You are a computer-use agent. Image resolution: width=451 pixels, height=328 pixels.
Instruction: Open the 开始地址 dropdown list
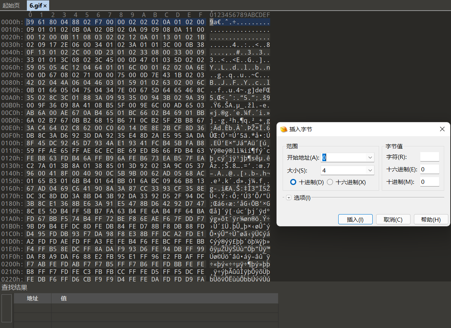(369, 157)
